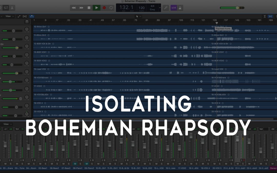Open the Tuner from the control bar
277x173 pixels.
166,8
